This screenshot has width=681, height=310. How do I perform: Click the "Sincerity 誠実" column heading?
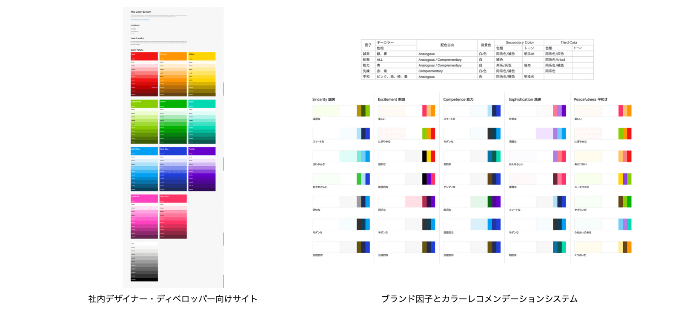tap(323, 100)
